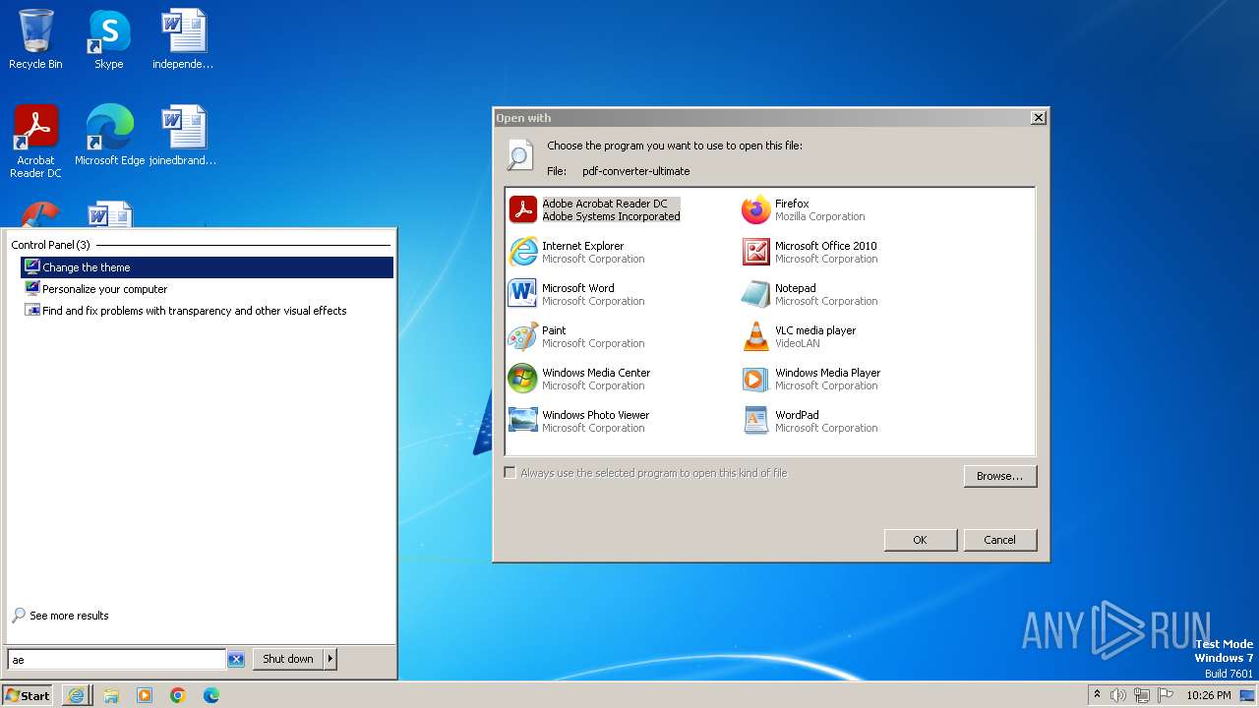Close the Open with dialog
Image resolution: width=1259 pixels, height=708 pixels.
click(1038, 118)
